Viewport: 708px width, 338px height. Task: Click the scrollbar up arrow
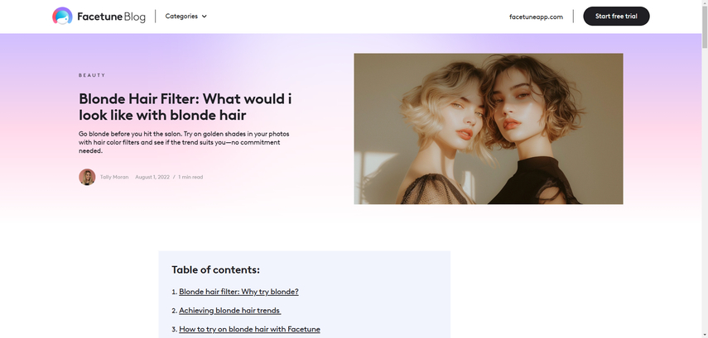pyautogui.click(x=705, y=3)
